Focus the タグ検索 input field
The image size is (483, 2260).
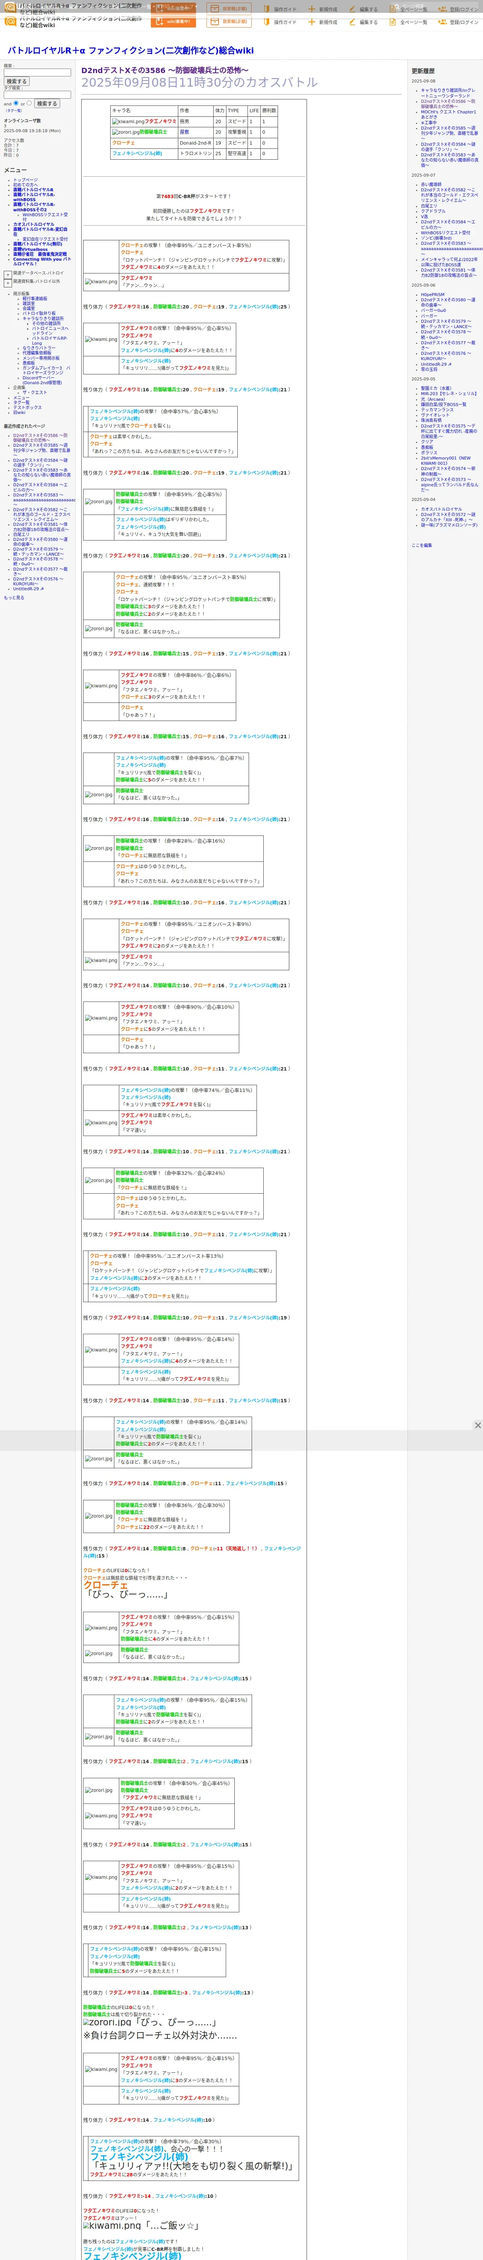tap(37, 95)
